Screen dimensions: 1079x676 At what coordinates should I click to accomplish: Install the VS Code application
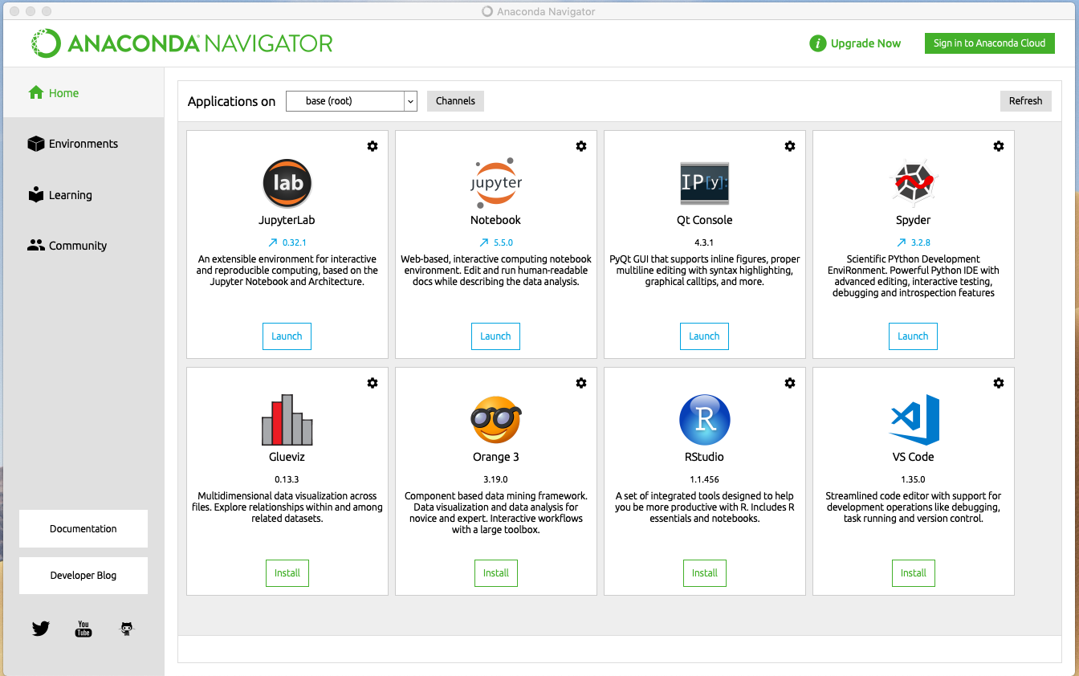point(913,573)
